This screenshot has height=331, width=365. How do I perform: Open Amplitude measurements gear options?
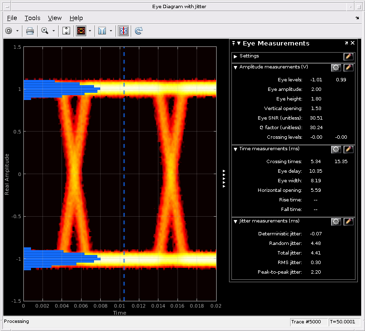[x=336, y=67]
